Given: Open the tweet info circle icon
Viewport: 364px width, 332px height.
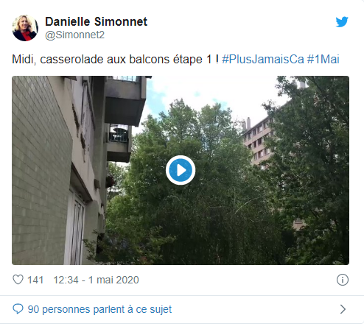Looking at the screenshot, I should tap(343, 280).
